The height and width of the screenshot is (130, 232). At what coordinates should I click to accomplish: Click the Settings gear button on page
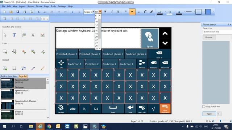(x=61, y=109)
